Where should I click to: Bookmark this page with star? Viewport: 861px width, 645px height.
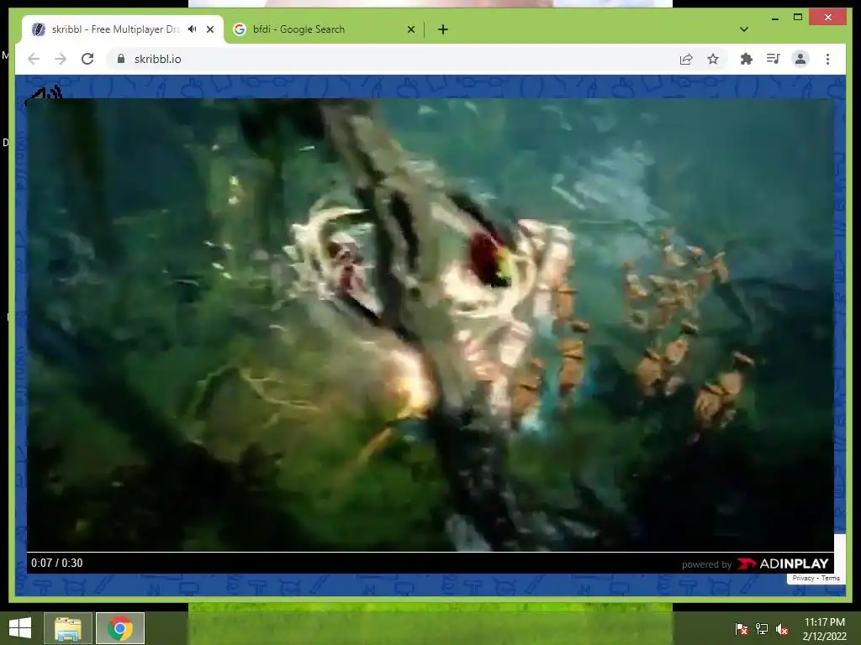(713, 59)
